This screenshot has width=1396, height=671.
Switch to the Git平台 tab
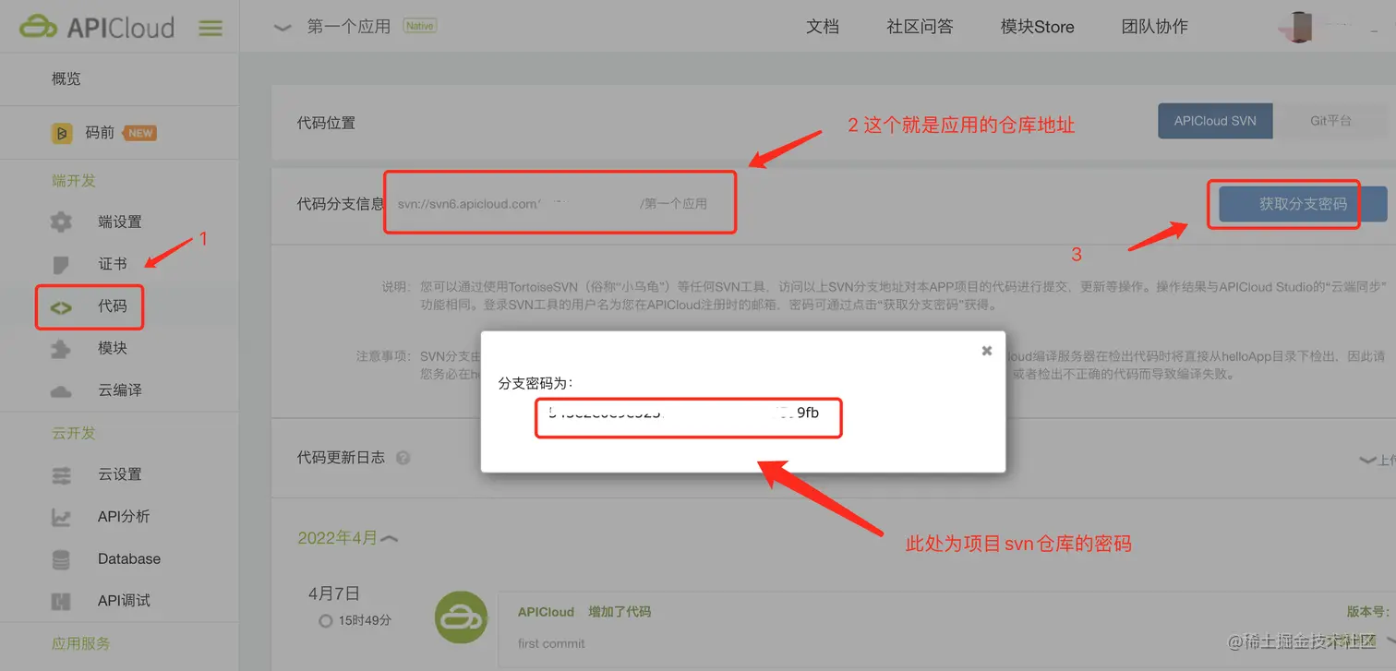point(1330,121)
